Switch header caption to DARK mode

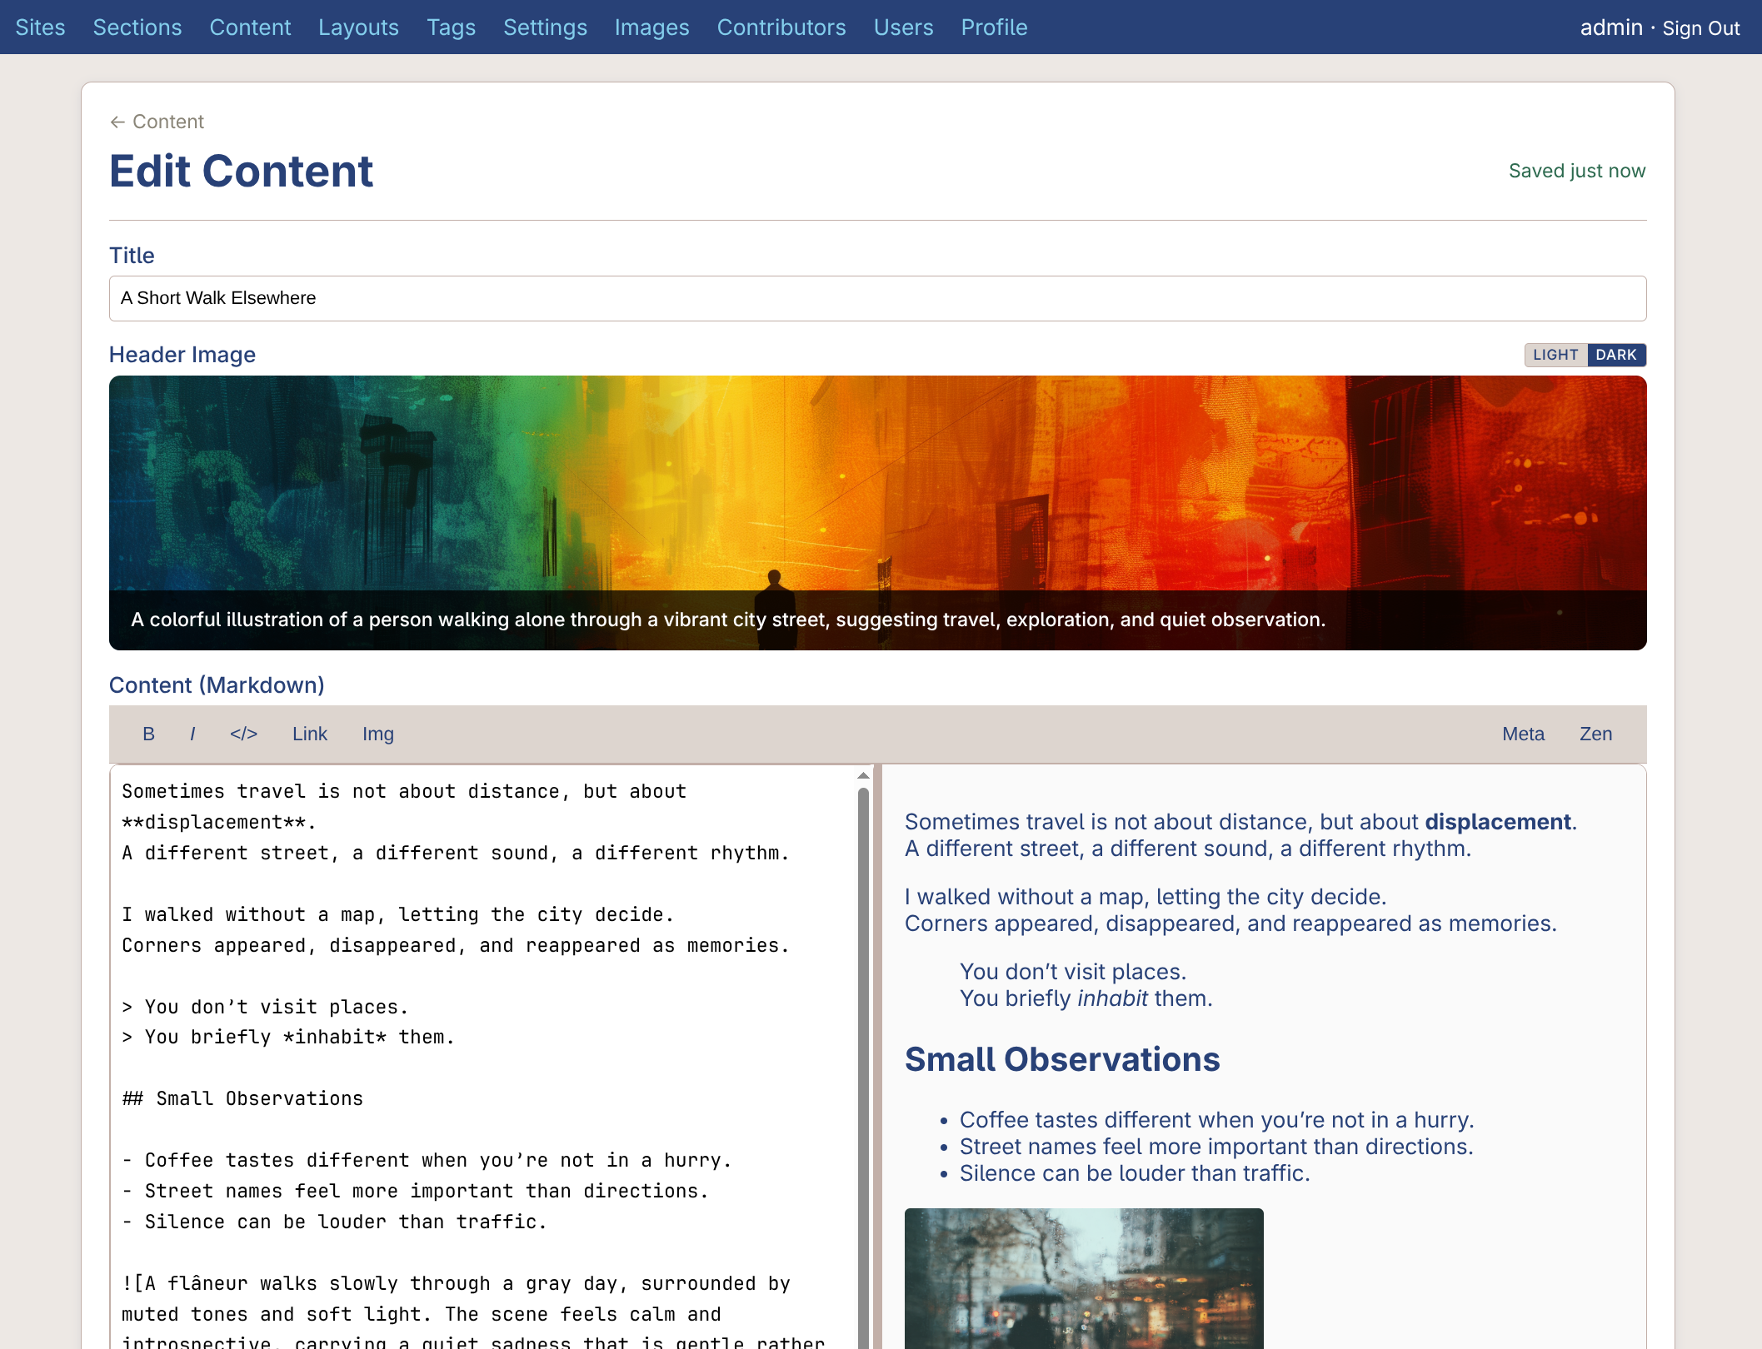[1616, 355]
